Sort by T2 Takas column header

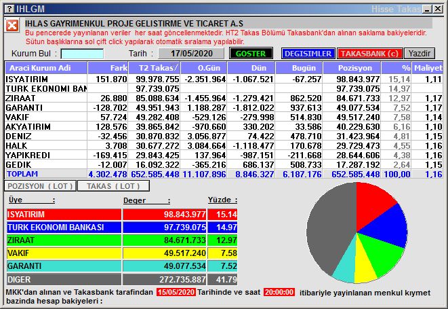(155, 68)
